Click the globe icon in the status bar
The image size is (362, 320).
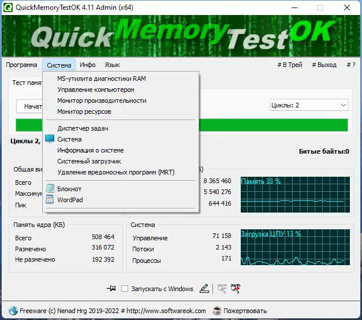click(x=13, y=311)
